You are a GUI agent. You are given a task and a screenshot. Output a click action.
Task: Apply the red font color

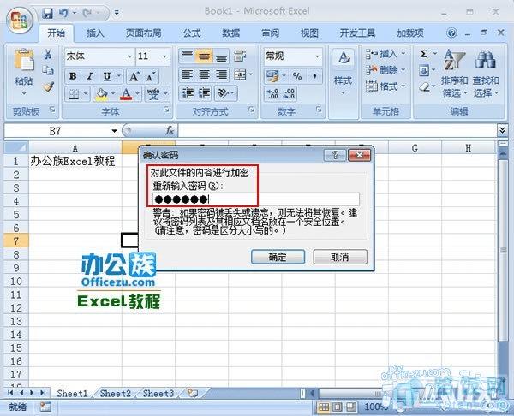click(x=126, y=94)
